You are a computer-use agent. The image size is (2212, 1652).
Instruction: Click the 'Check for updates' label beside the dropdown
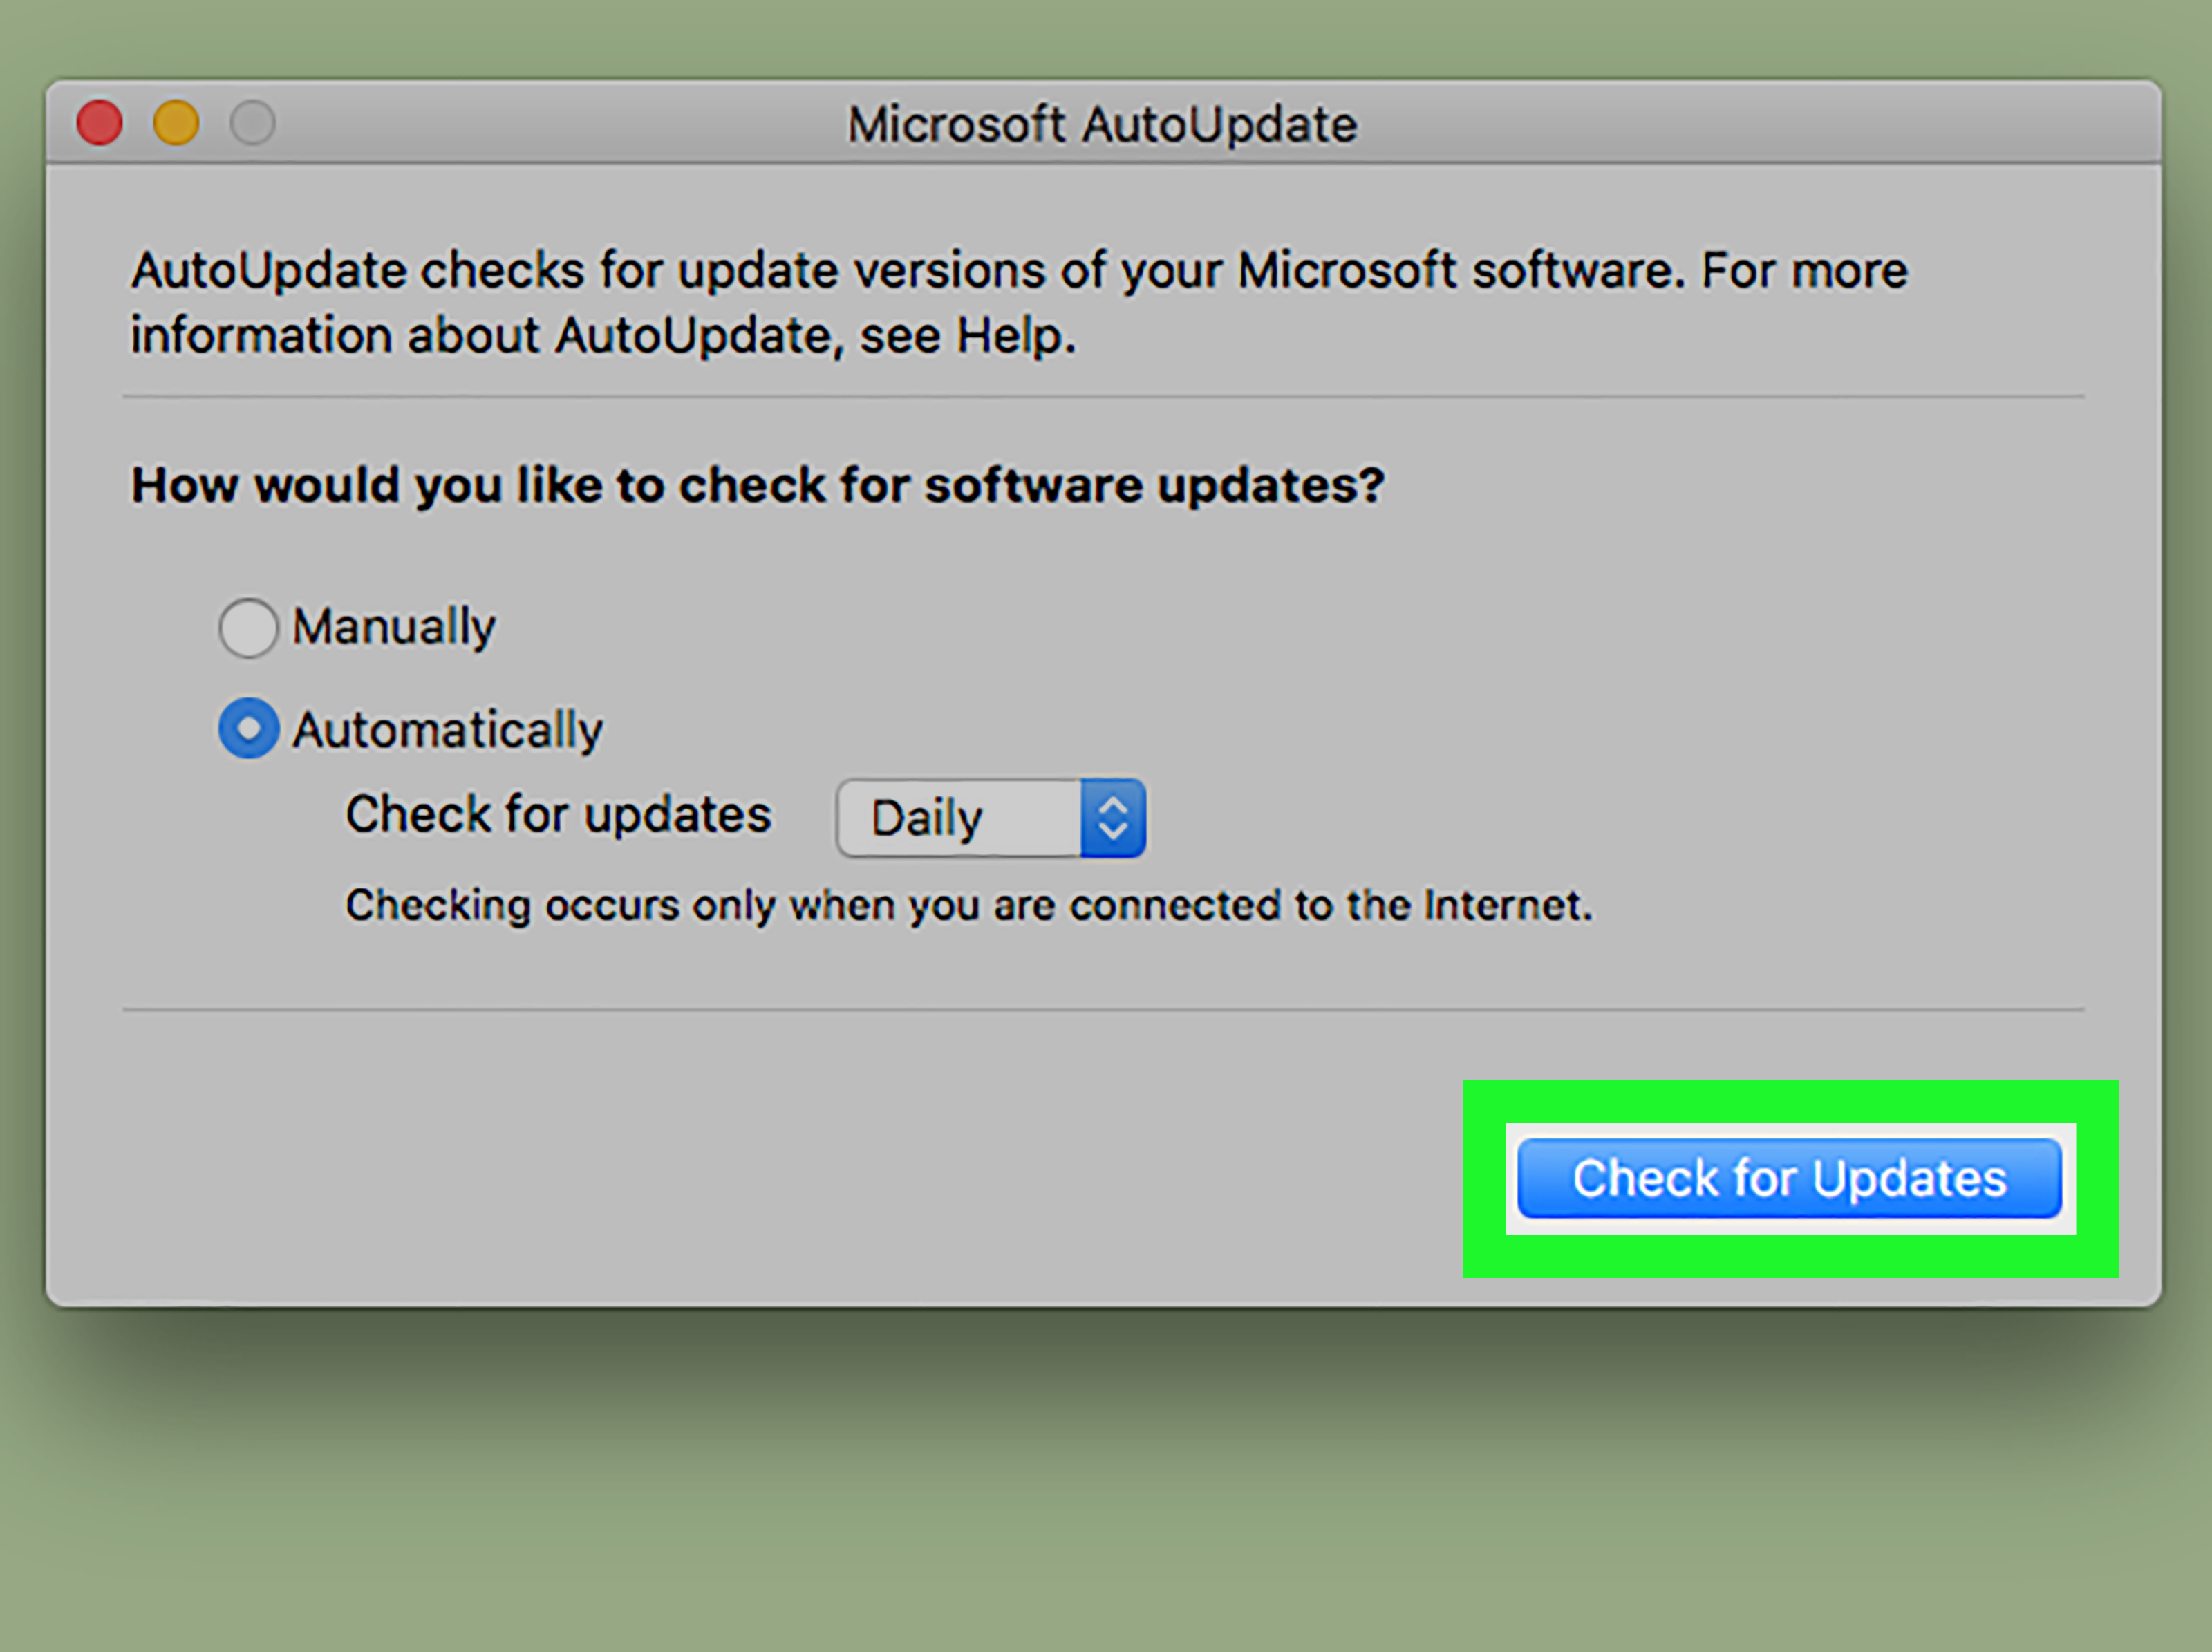pos(559,814)
